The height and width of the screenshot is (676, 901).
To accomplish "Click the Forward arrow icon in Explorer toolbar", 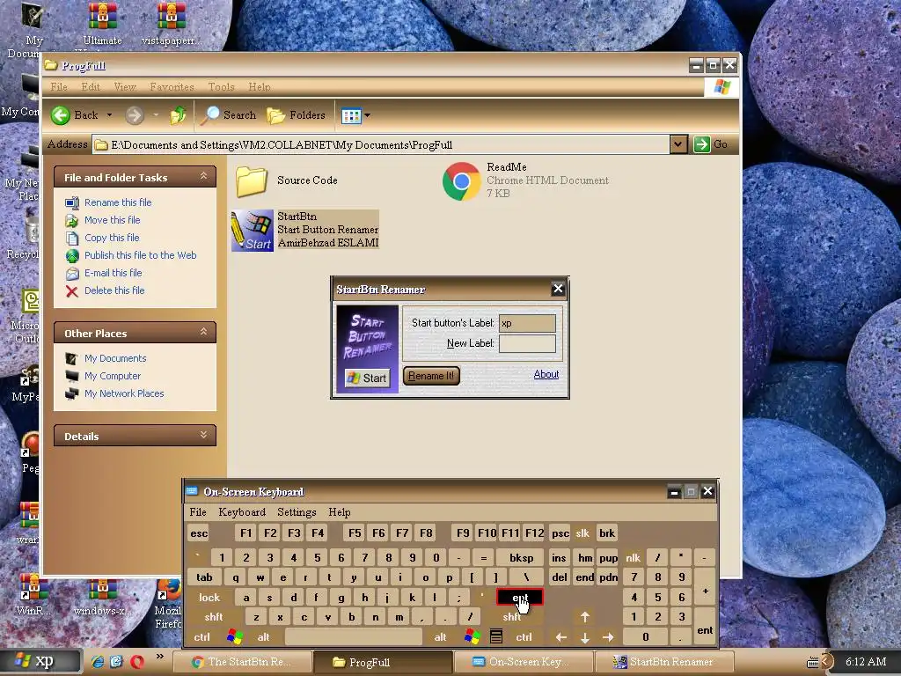I will tap(135, 115).
